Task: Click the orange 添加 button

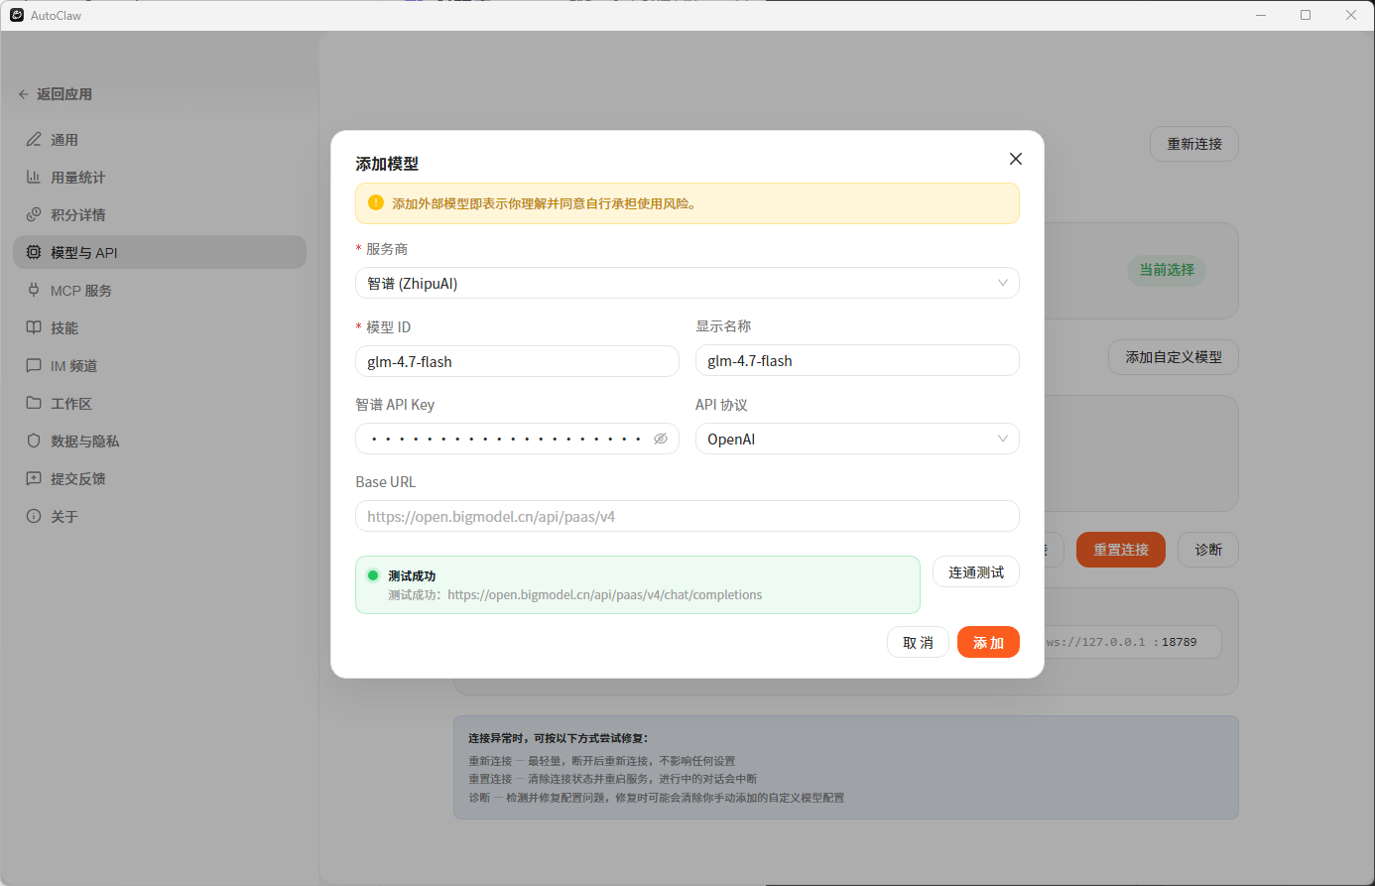Action: (988, 642)
